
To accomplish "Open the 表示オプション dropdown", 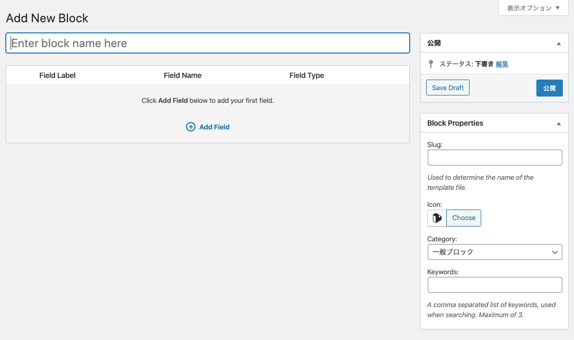I will (x=533, y=8).
